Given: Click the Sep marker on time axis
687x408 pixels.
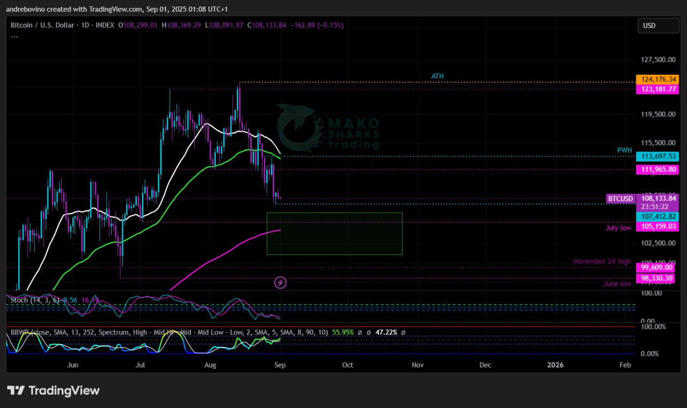Looking at the screenshot, I should click(x=279, y=365).
